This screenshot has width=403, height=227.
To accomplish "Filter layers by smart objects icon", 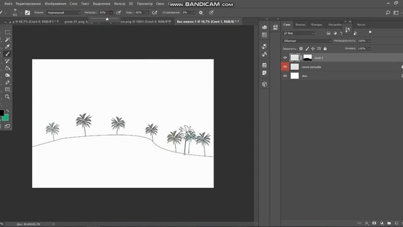I will (355, 33).
